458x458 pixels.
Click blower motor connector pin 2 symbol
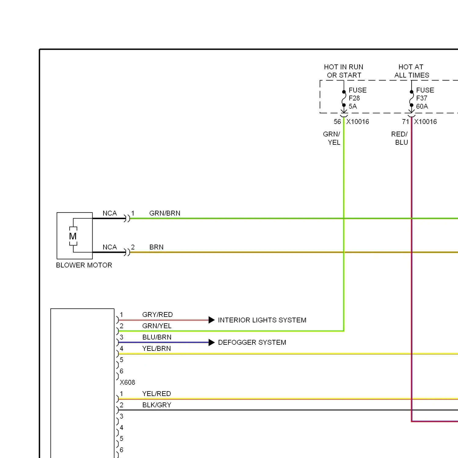(127, 252)
